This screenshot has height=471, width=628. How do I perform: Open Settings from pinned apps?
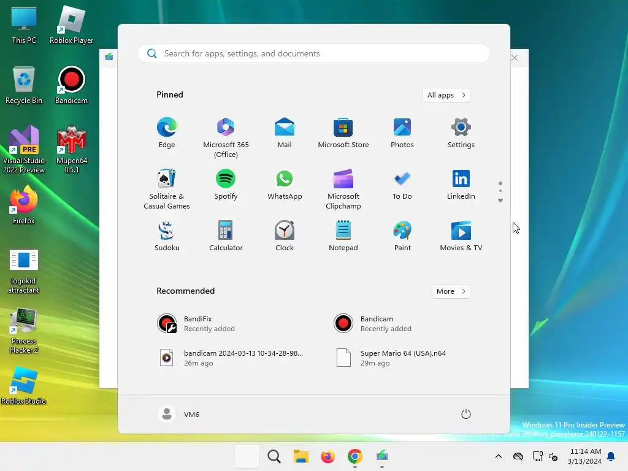461,133
